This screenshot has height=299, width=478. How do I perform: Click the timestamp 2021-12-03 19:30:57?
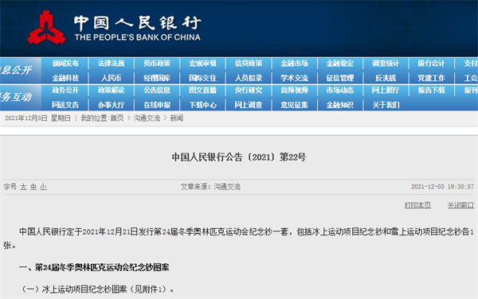442,187
